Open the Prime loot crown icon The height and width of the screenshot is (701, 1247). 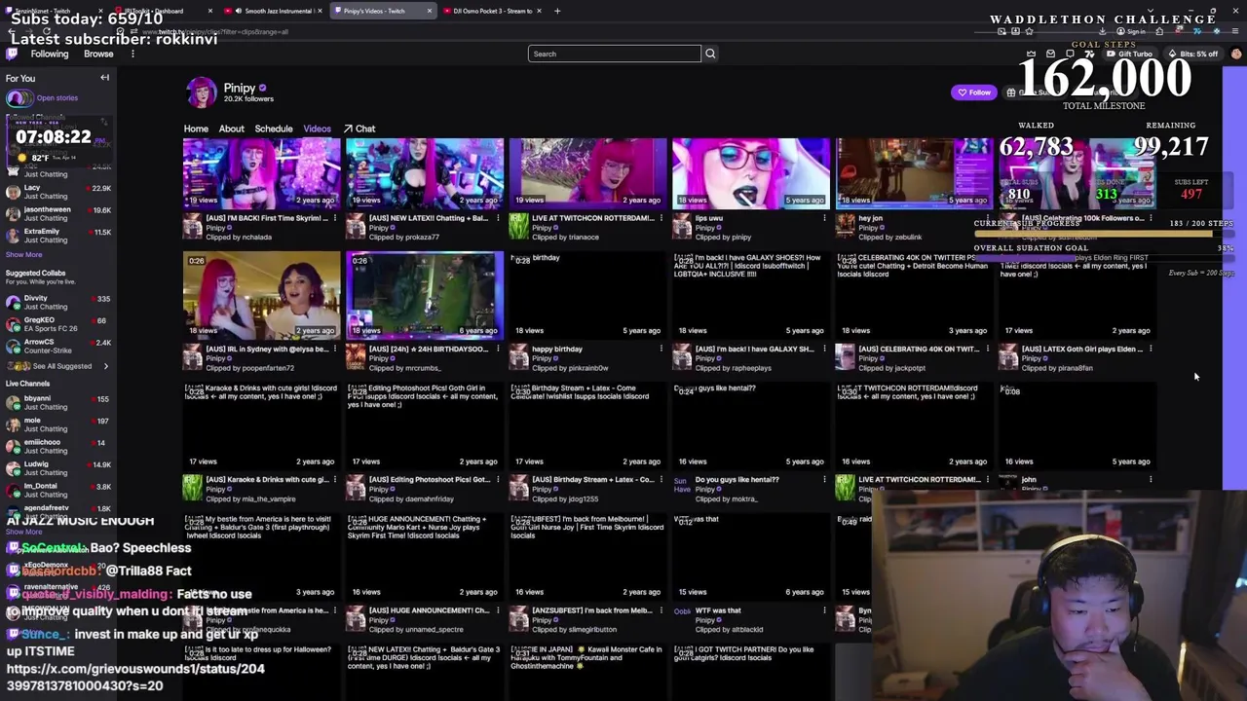[x=1032, y=54]
